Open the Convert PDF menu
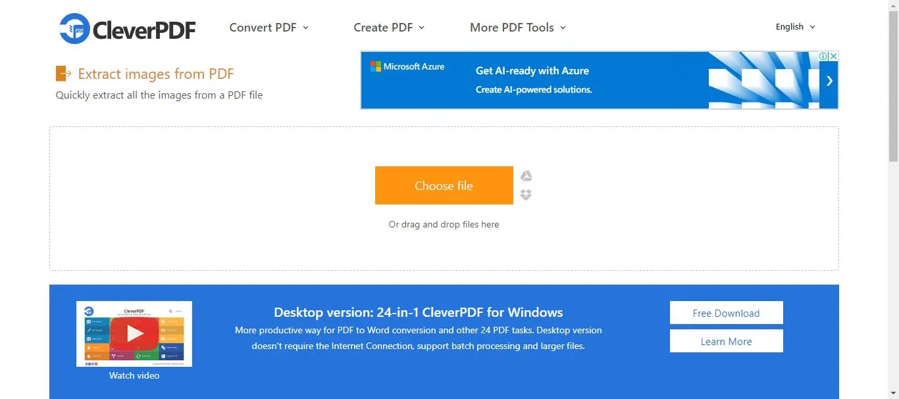899x399 pixels. tap(269, 28)
